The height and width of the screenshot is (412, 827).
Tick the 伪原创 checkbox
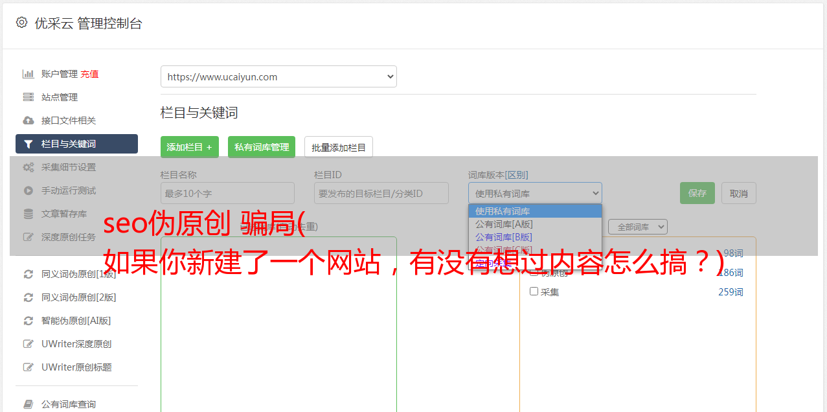coord(534,272)
